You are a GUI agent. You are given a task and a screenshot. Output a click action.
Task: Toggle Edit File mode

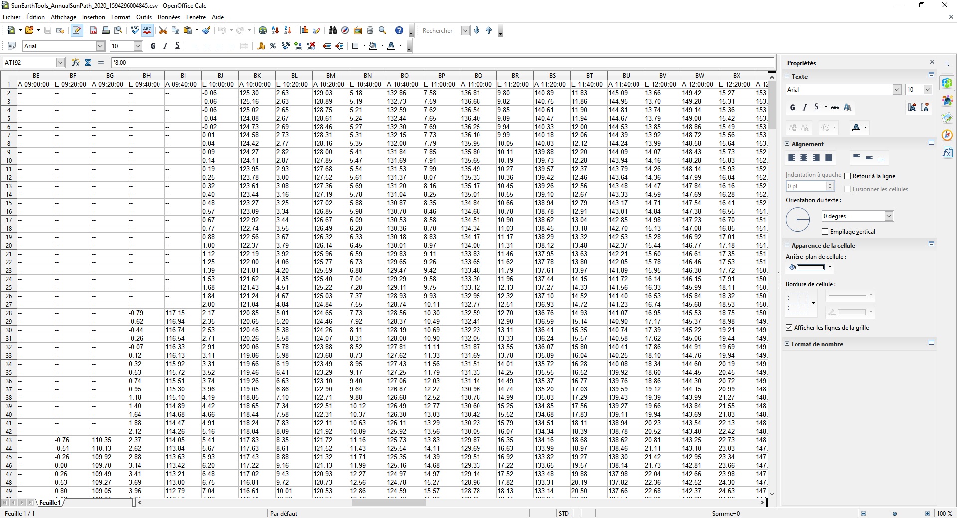(76, 30)
